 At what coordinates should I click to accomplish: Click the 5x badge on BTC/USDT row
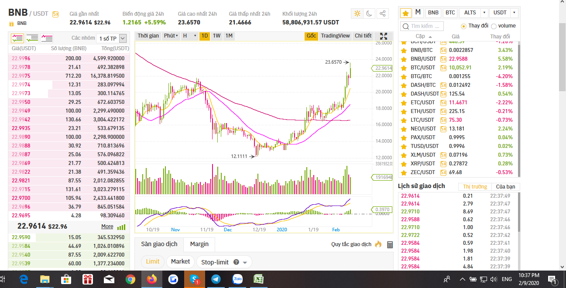(443, 68)
